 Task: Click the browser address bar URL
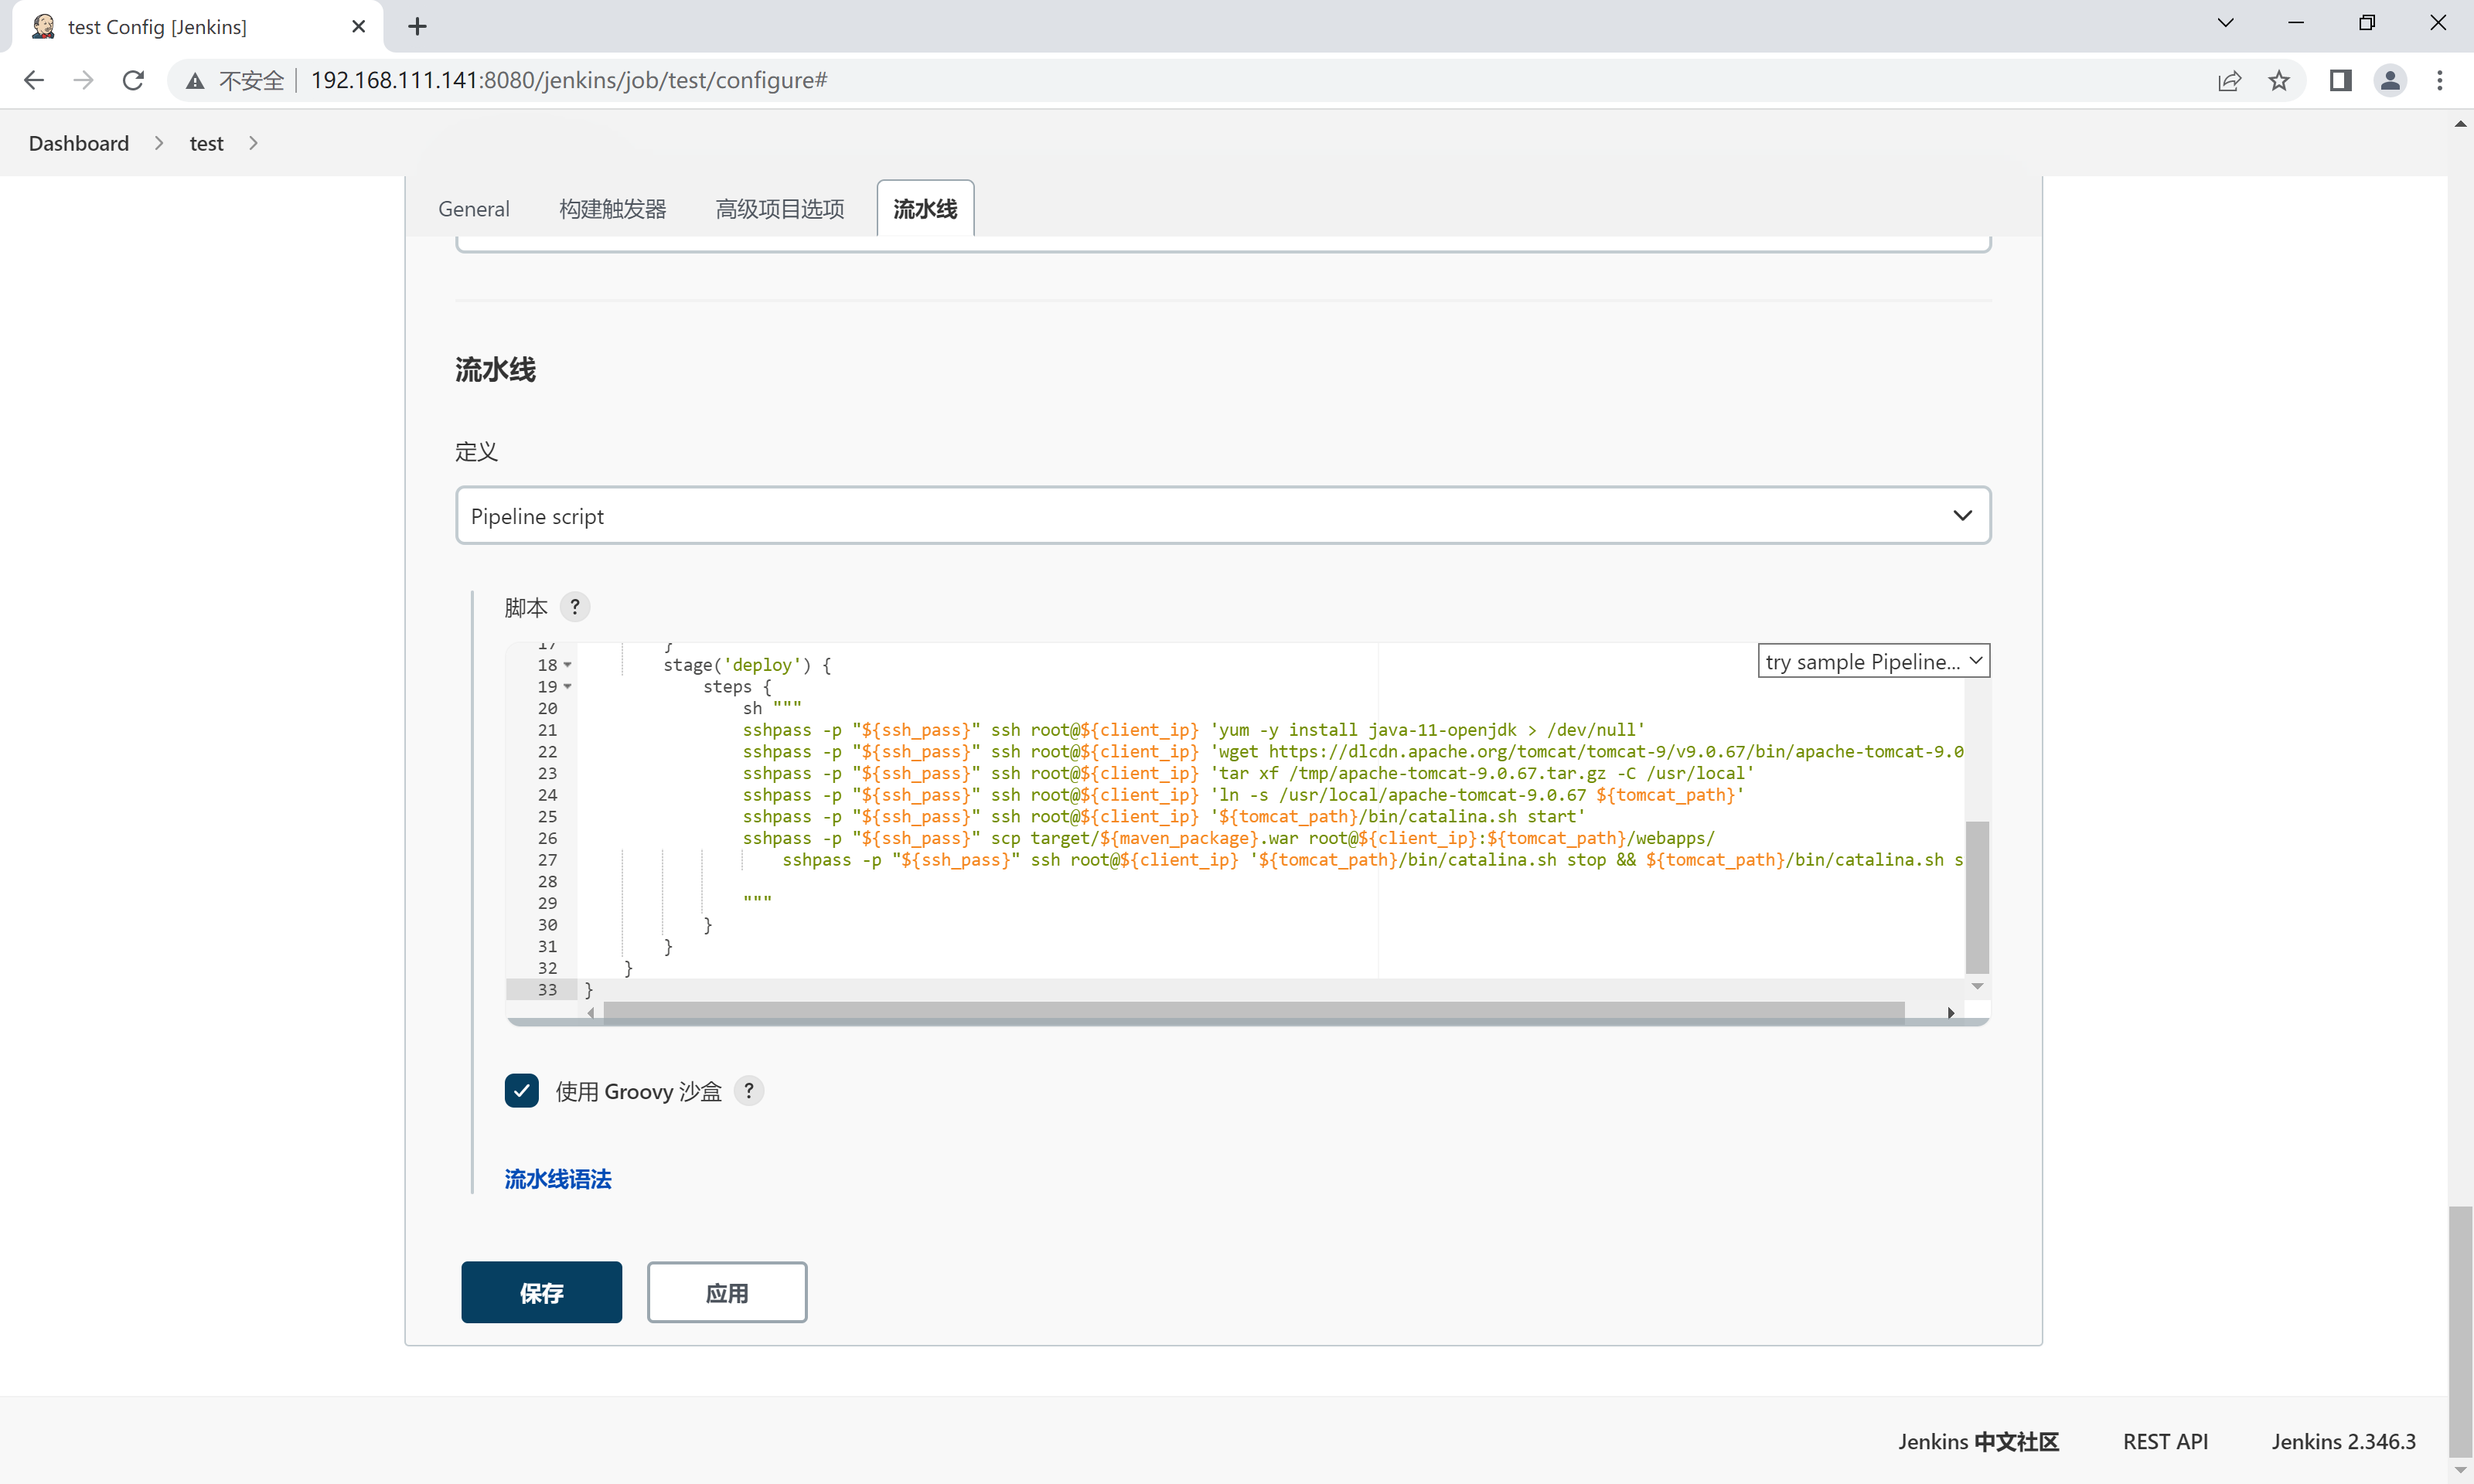569,80
